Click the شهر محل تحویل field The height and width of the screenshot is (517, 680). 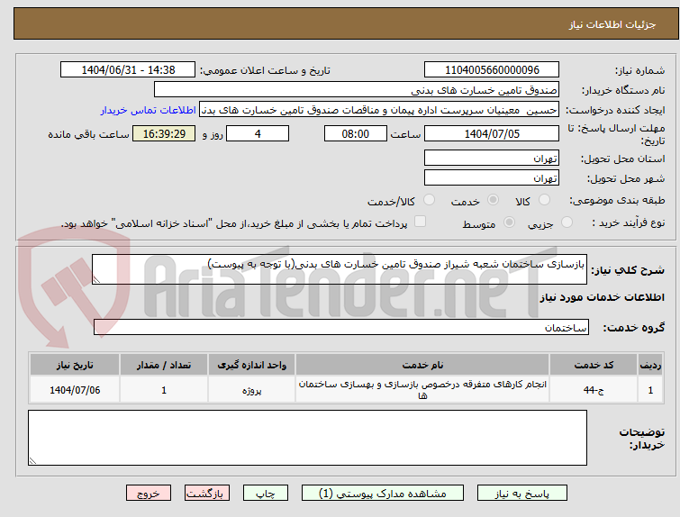[x=492, y=177]
